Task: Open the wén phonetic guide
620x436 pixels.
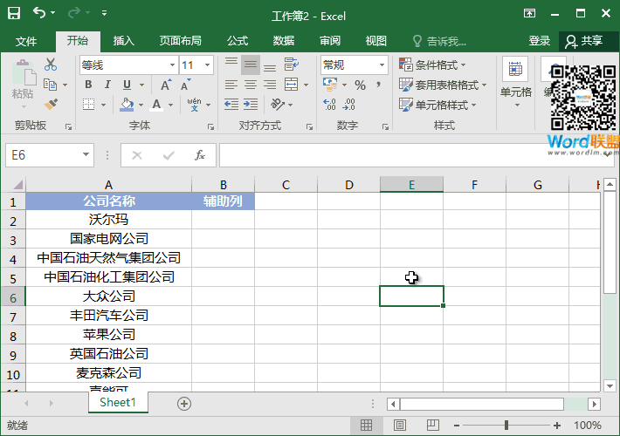Action: pos(194,105)
